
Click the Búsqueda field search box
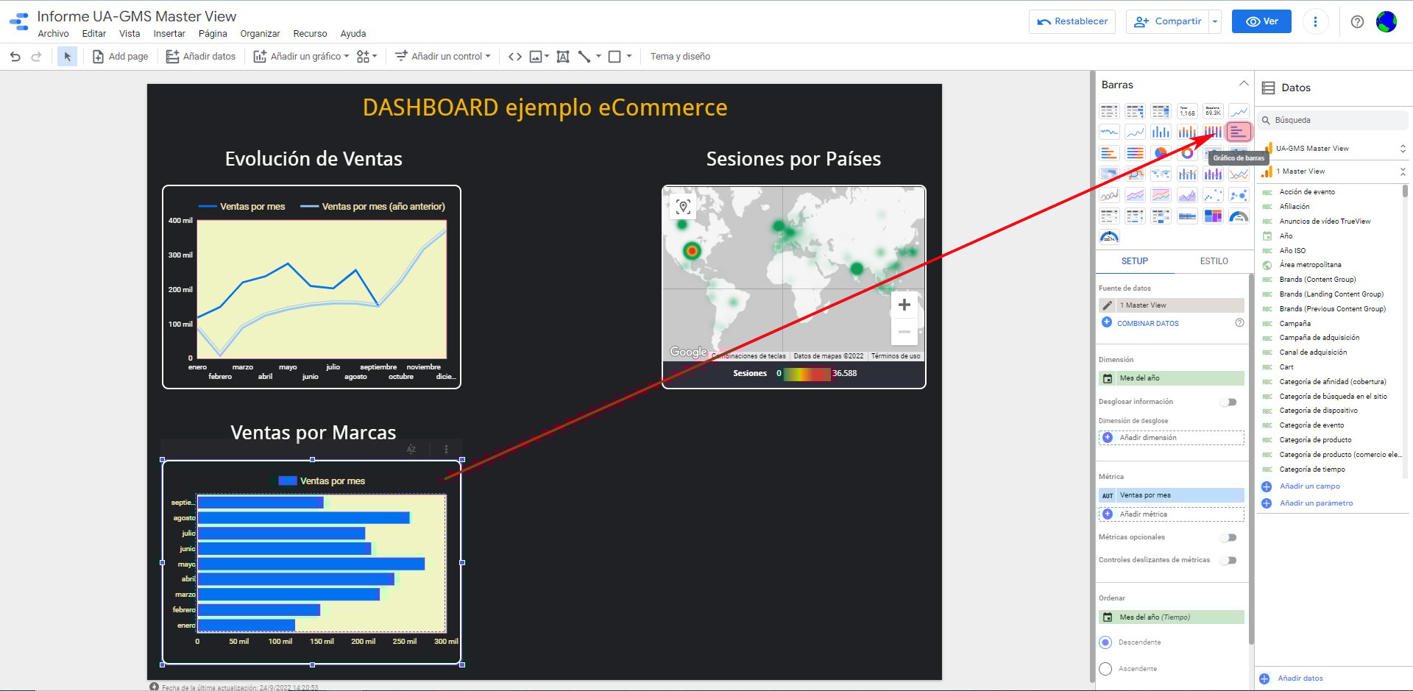click(x=1333, y=120)
